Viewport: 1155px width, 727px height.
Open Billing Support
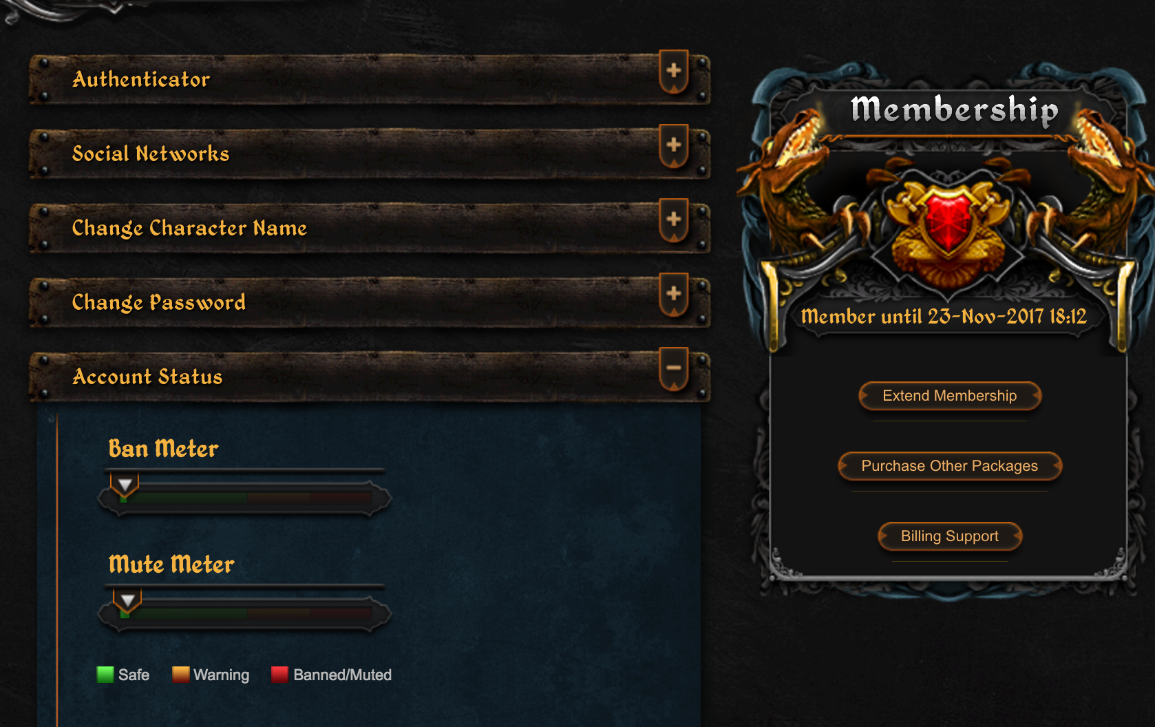(x=950, y=536)
